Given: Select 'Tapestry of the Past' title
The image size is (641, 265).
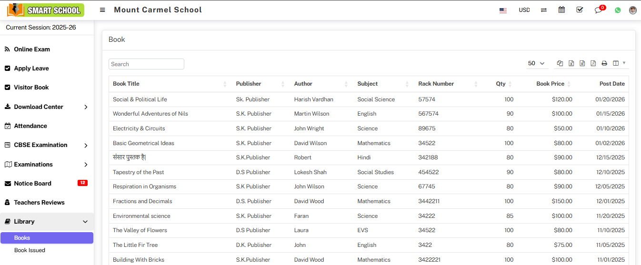Looking at the screenshot, I should pyautogui.click(x=139, y=172).
